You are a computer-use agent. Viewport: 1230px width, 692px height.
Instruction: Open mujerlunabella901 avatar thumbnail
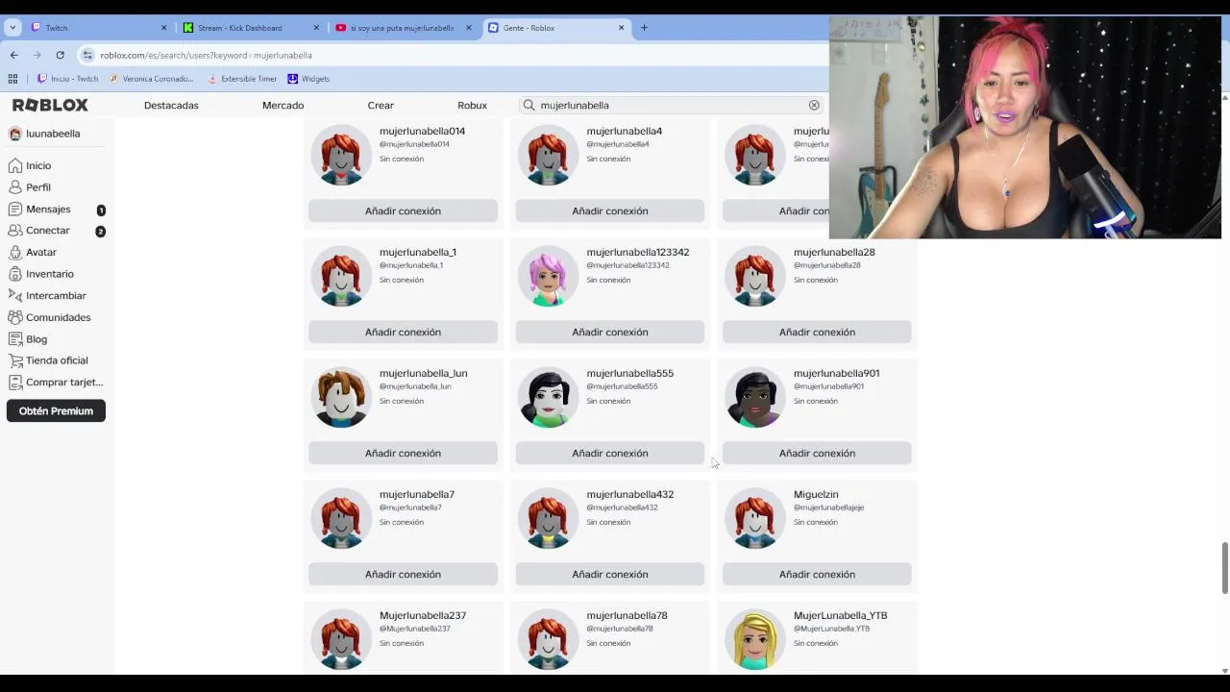coord(755,397)
